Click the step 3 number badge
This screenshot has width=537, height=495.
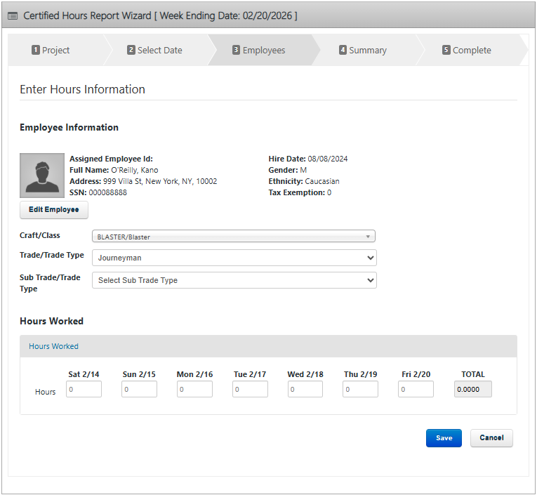click(236, 50)
